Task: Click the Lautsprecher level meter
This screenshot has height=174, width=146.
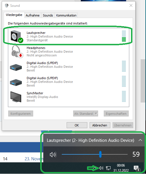Action: 124,36
